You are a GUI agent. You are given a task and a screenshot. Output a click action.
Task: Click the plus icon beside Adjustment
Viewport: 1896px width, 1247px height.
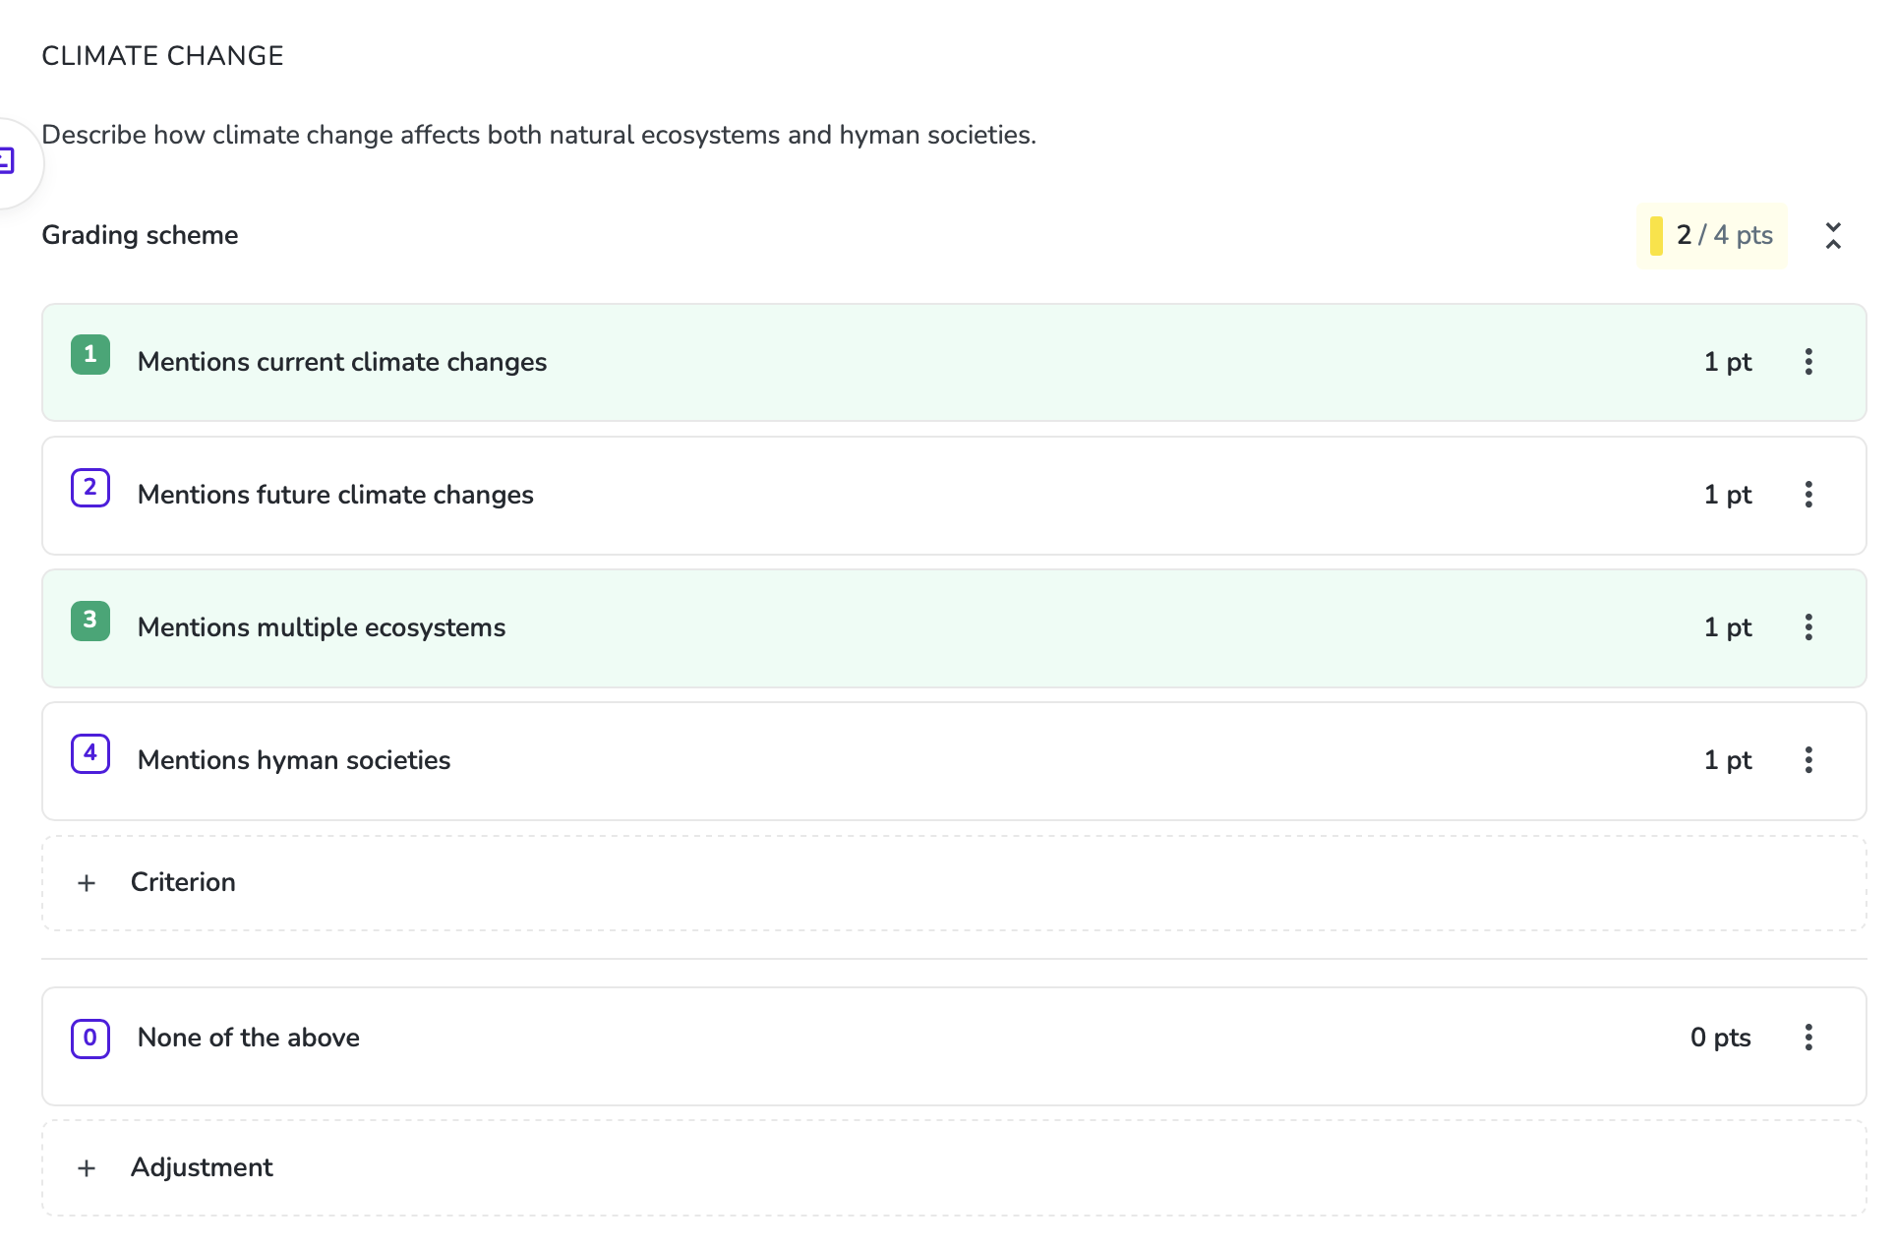point(87,1168)
